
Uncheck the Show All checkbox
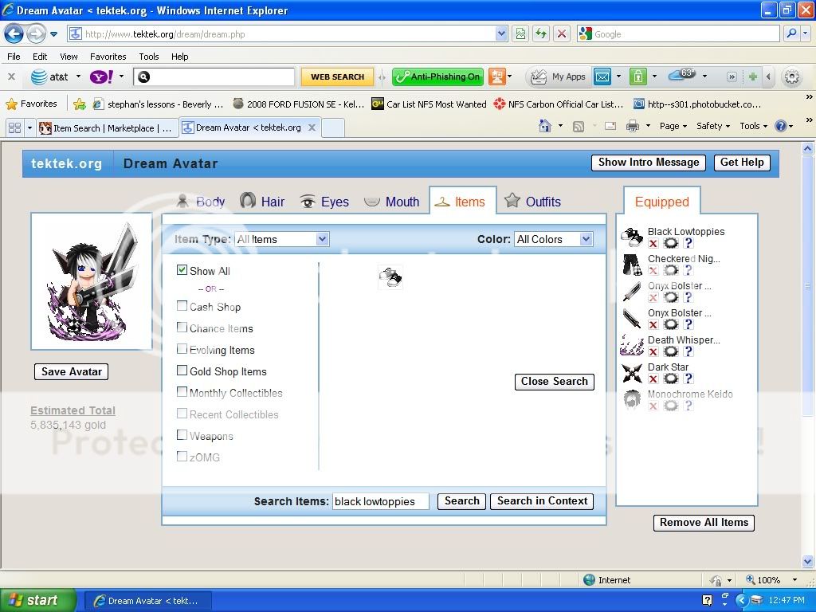pyautogui.click(x=182, y=270)
